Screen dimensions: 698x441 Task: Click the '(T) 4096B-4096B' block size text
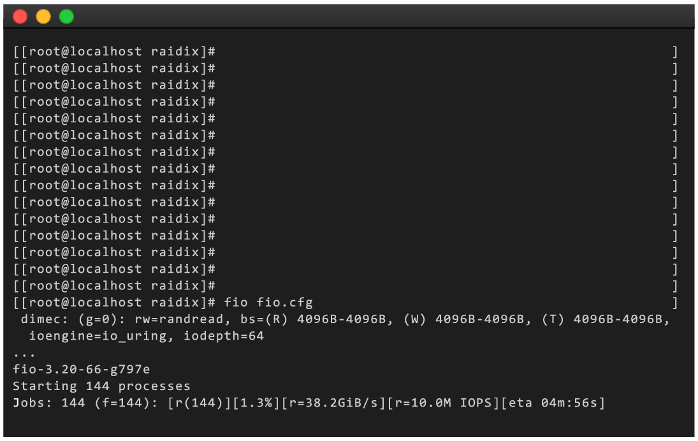(x=601, y=319)
